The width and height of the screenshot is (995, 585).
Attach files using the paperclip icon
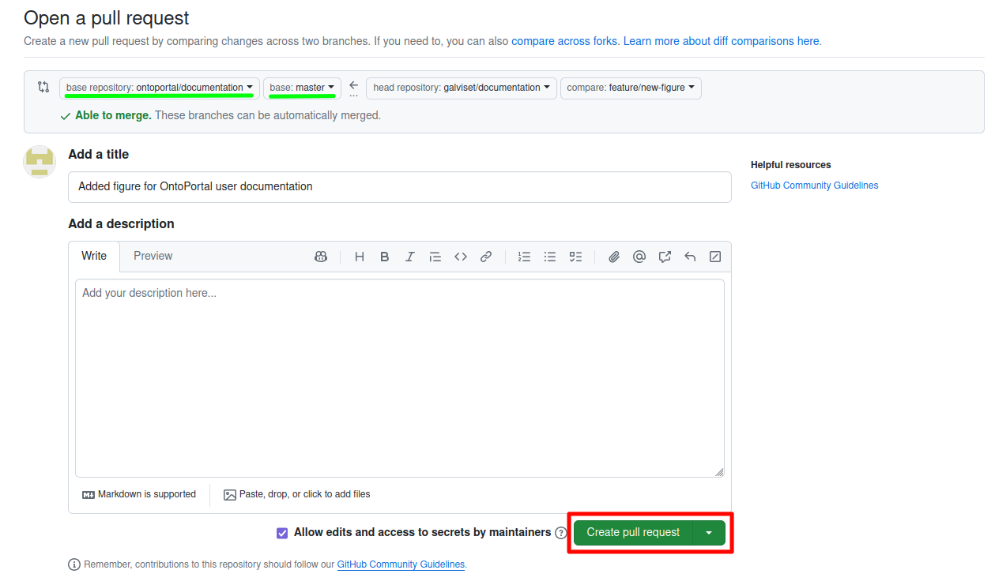pyautogui.click(x=614, y=257)
